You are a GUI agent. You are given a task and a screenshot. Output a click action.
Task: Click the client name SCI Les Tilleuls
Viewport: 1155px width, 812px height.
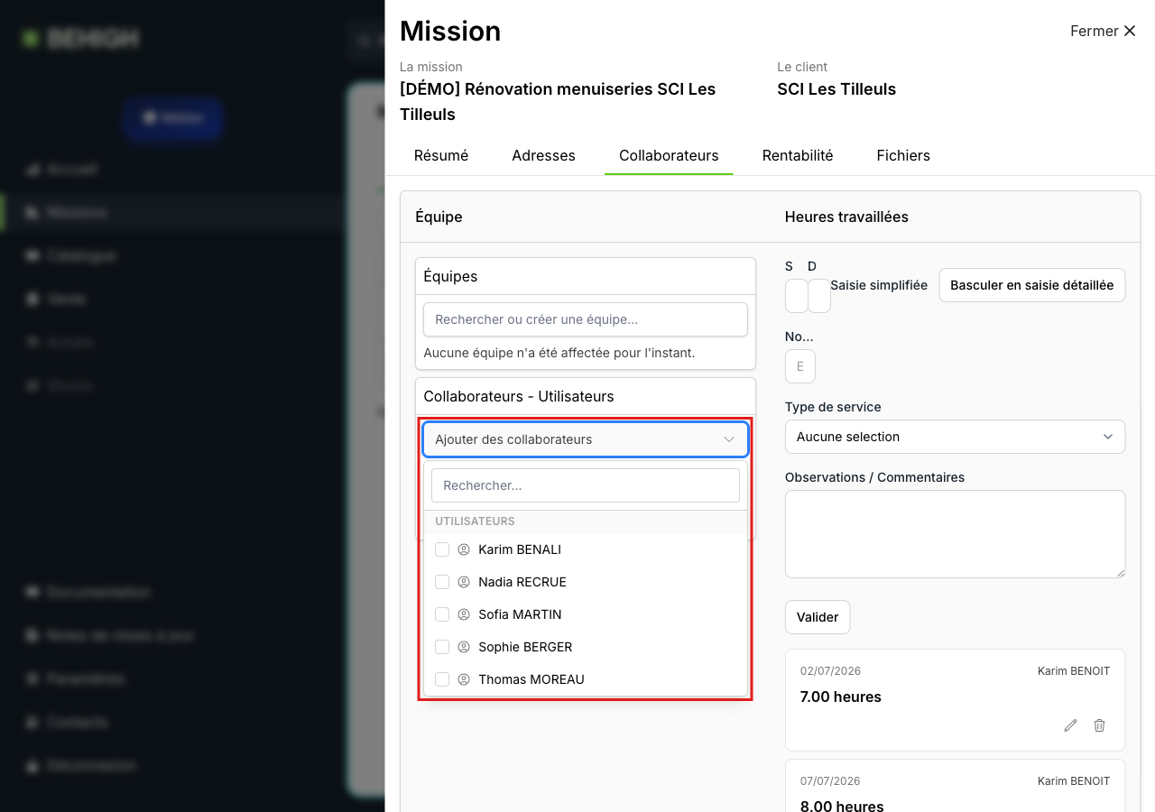pyautogui.click(x=836, y=89)
